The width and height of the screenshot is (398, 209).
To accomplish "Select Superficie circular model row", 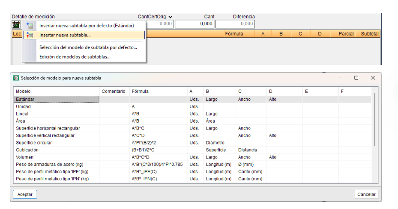I will tap(192, 143).
